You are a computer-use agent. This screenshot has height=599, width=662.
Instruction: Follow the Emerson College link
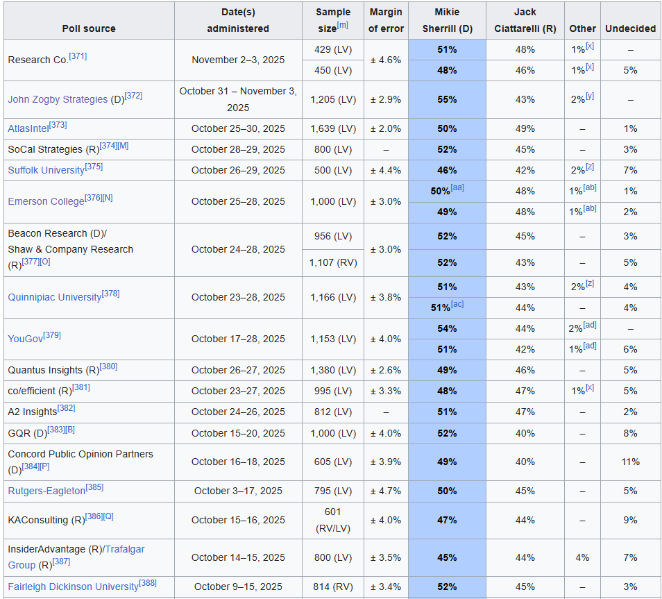(x=46, y=201)
